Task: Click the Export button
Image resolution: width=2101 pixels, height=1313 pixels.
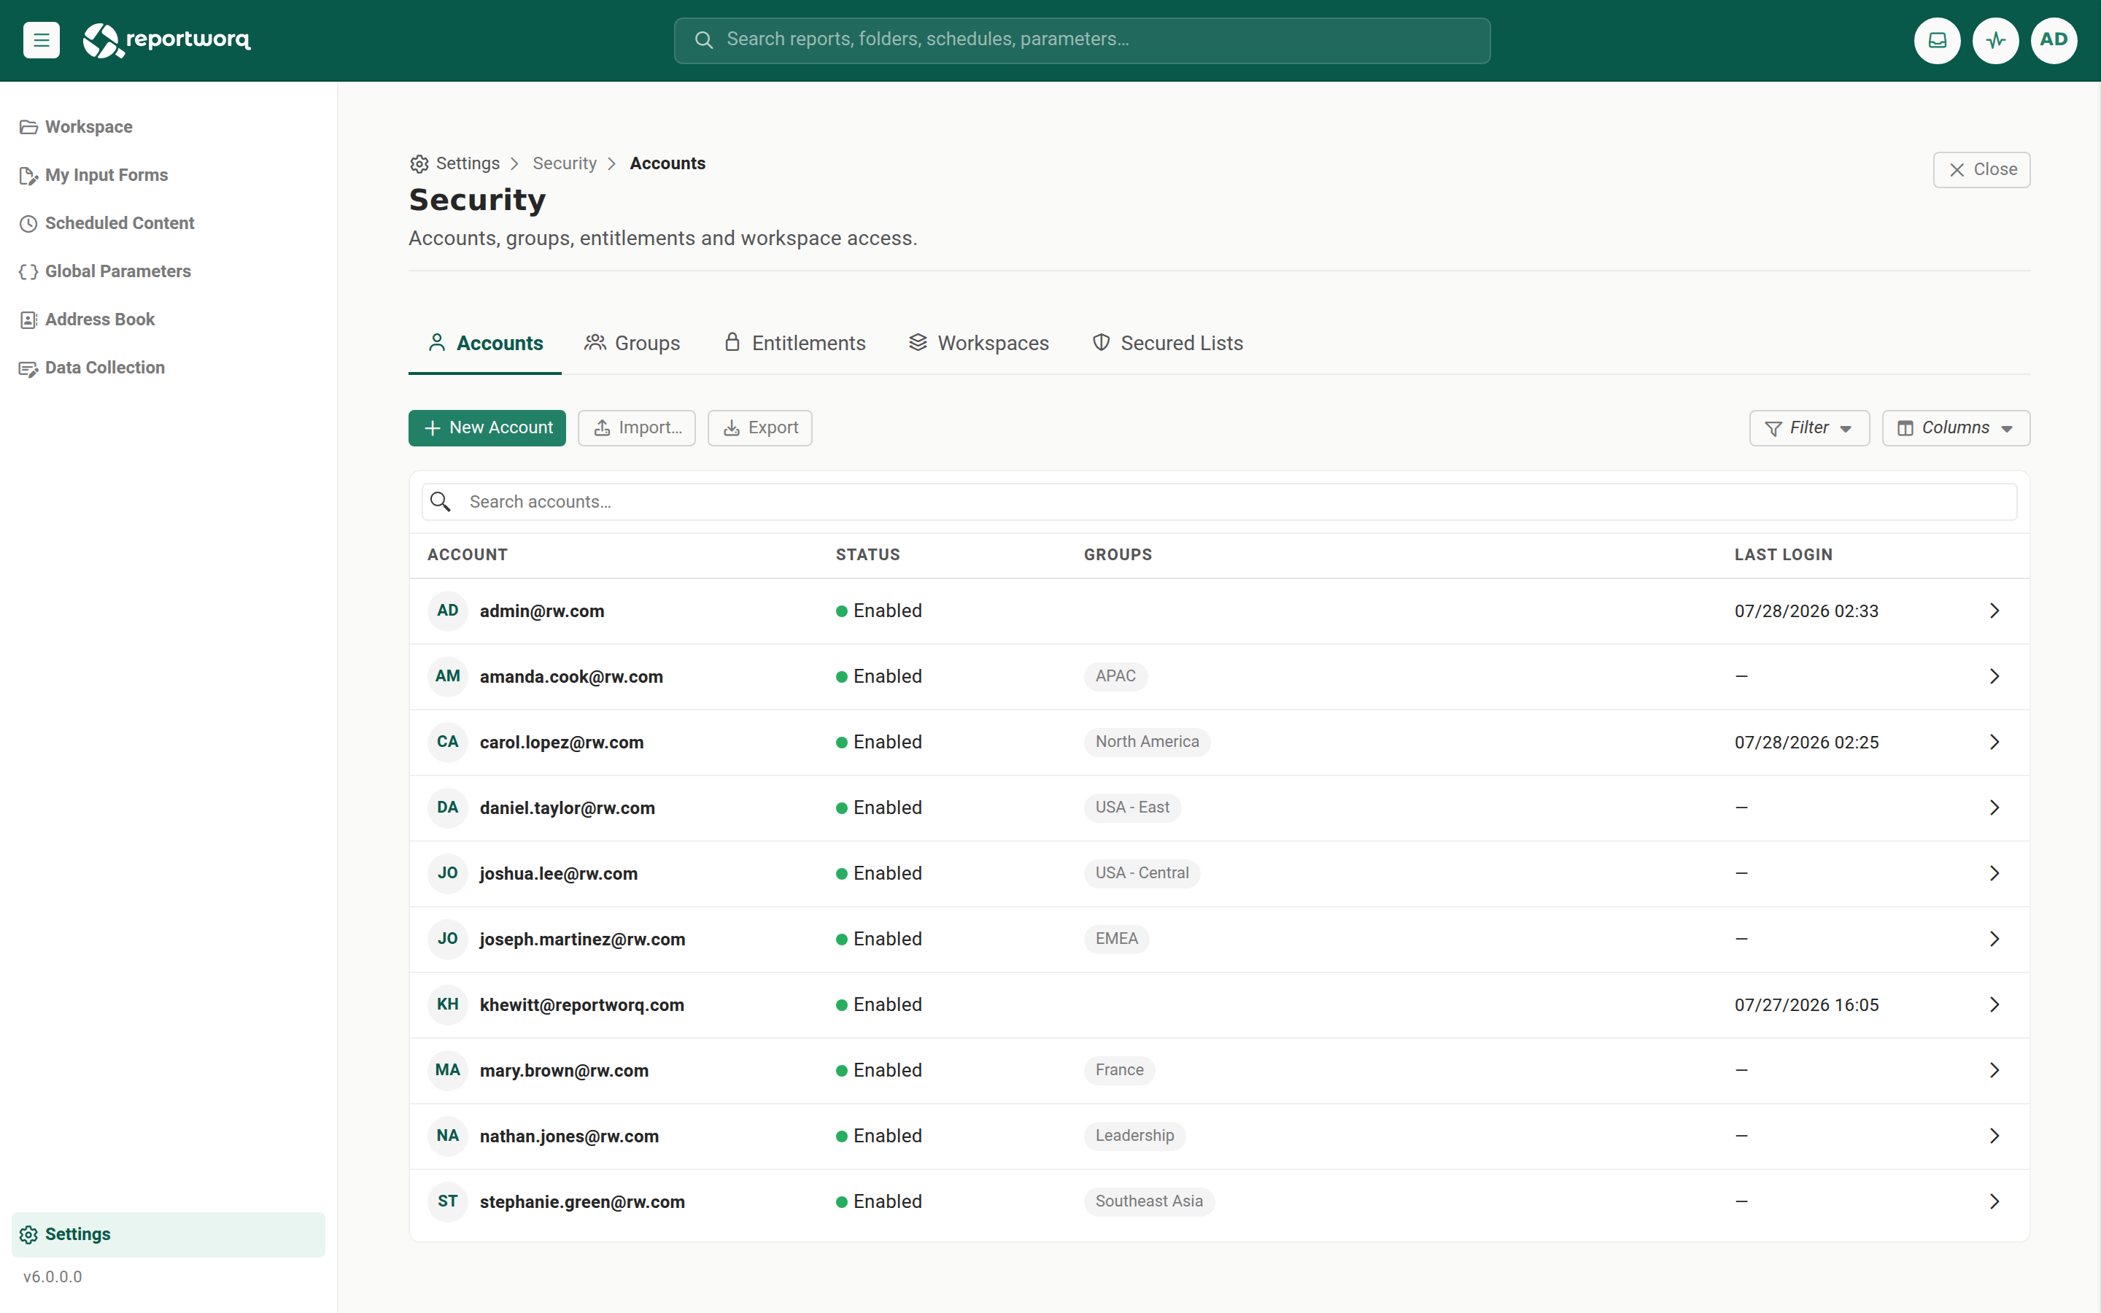Action: [759, 428]
